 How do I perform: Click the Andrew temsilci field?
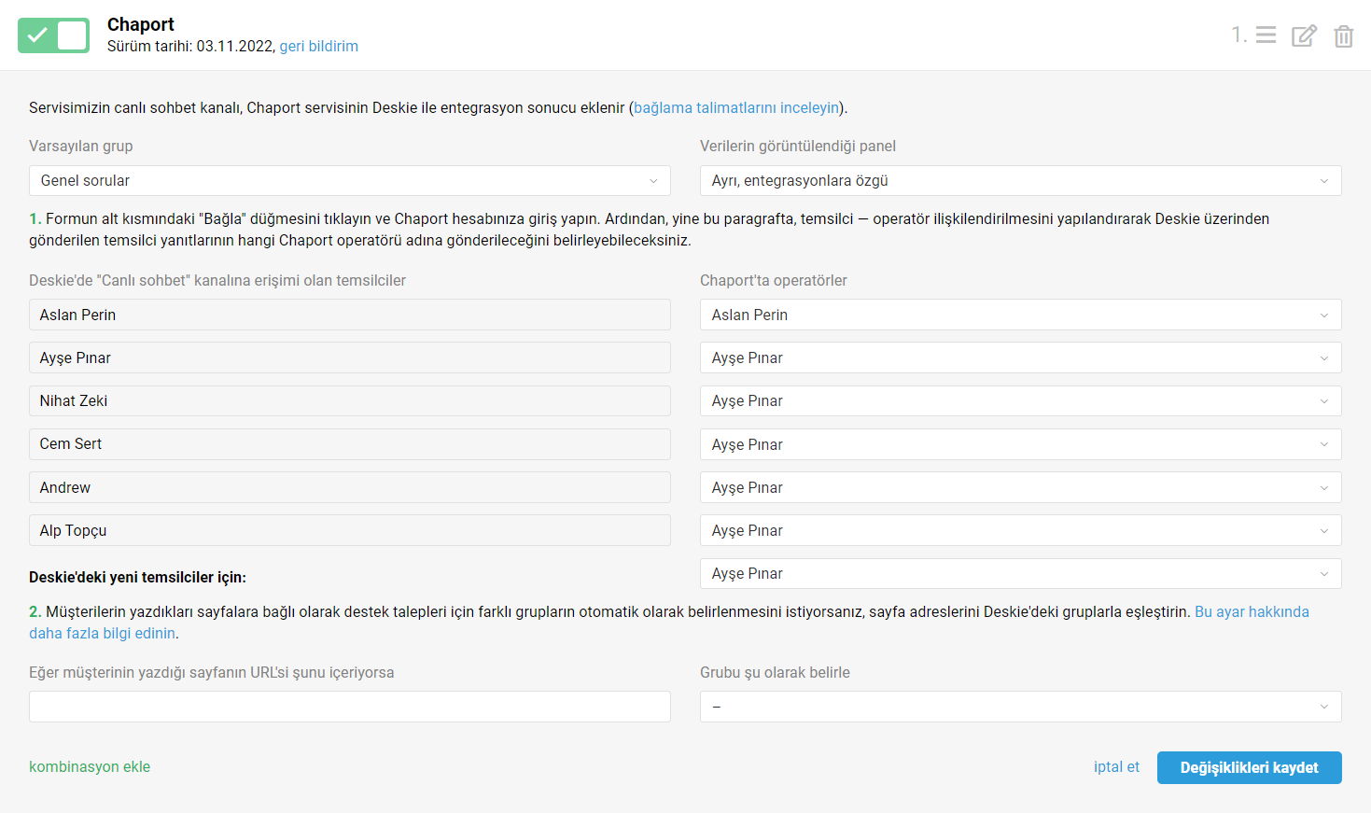pos(350,487)
